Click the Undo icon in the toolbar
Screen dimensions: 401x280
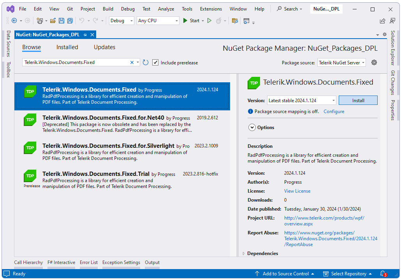81,20
